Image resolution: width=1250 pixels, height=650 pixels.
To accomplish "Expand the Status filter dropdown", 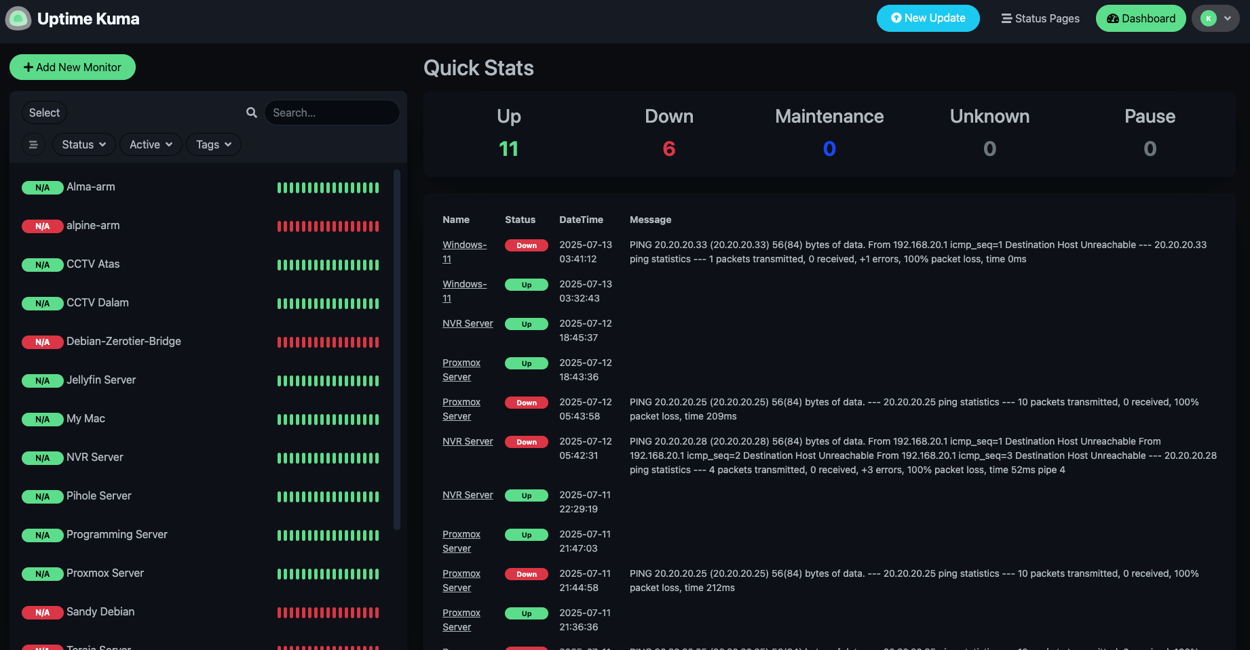I will 83,144.
